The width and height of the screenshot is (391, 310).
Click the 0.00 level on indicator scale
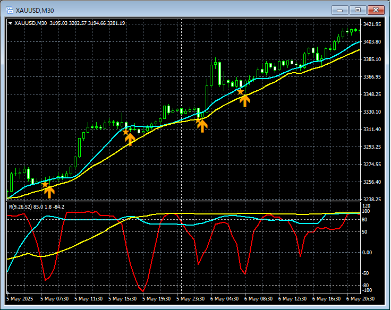[367, 253]
